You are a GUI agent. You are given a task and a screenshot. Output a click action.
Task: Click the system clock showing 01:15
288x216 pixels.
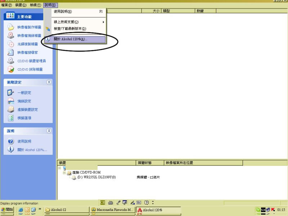[281, 210]
